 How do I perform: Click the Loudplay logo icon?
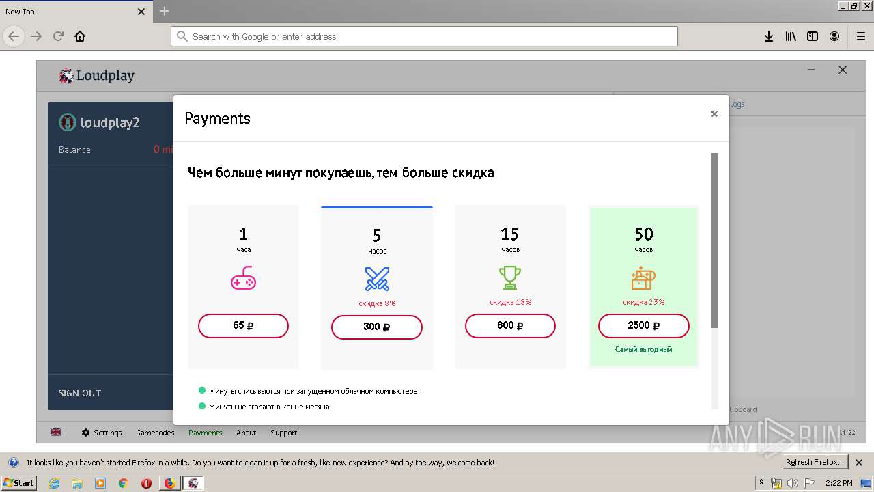pyautogui.click(x=66, y=76)
